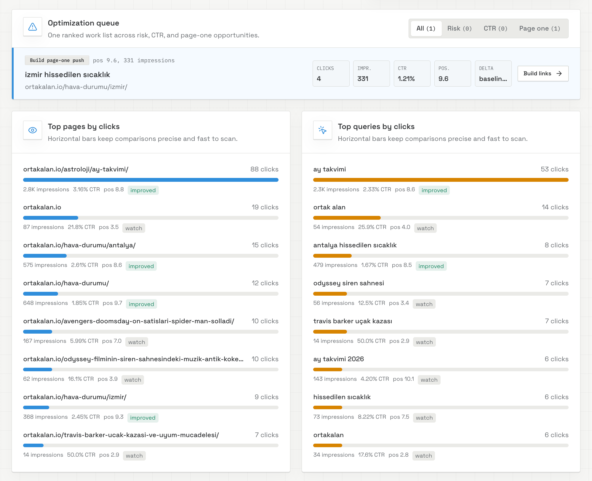Click the watch badge on ay takvimi 2026
Screen dimensions: 592x481
point(429,380)
